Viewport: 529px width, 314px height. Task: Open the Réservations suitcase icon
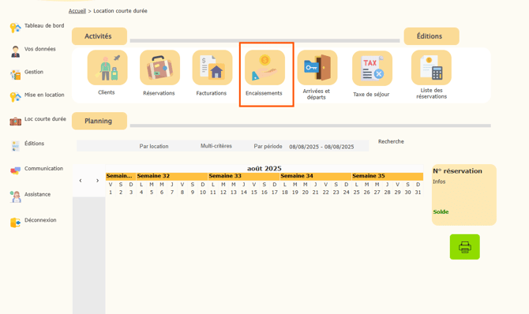159,67
